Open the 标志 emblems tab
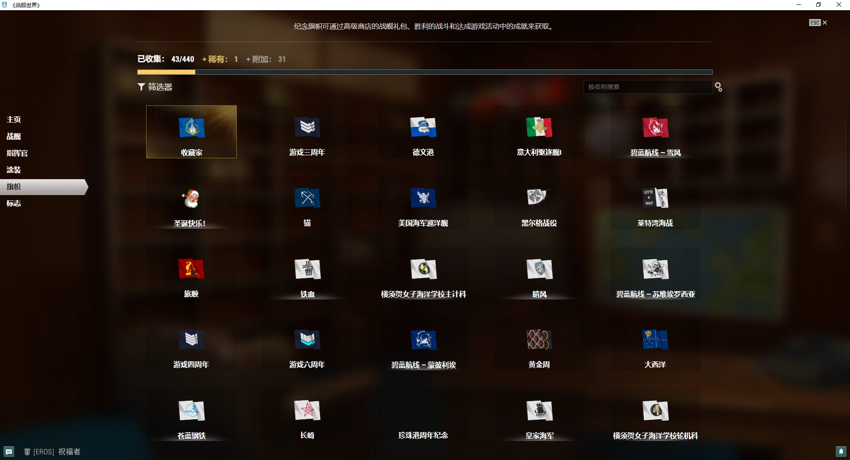Viewport: 850px width, 460px height. [x=14, y=203]
